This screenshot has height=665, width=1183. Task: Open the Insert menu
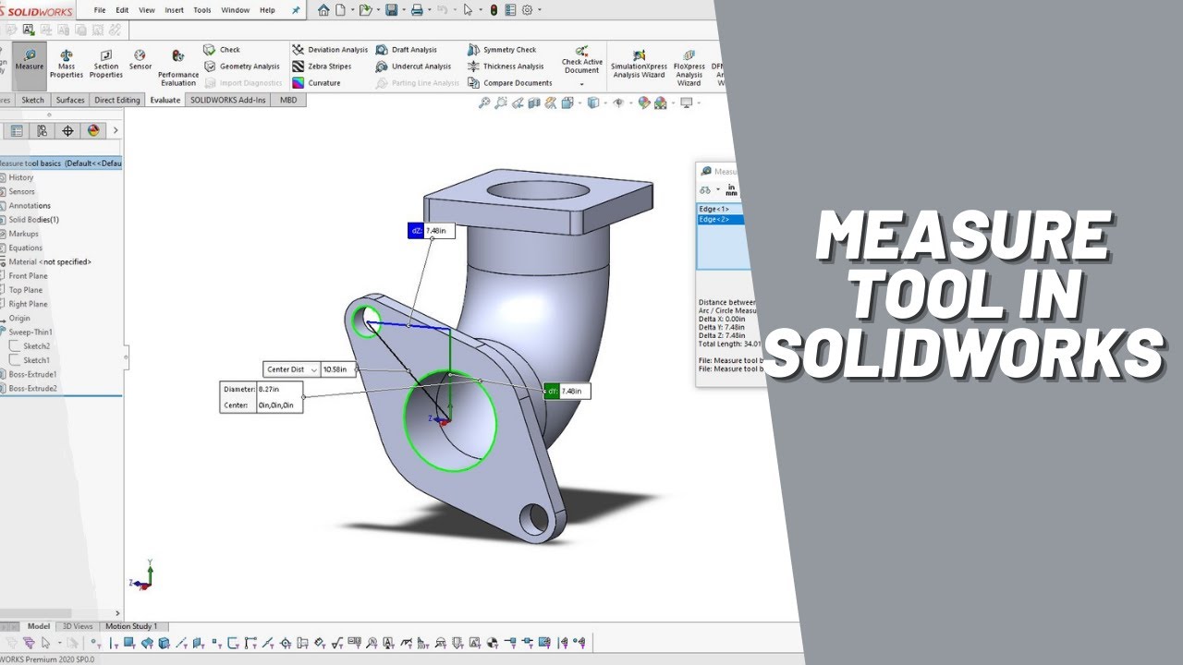coord(174,10)
